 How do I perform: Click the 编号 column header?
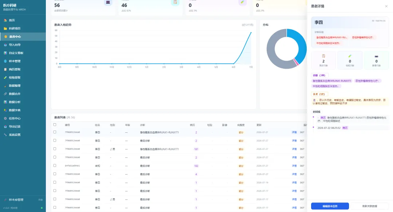point(67,125)
